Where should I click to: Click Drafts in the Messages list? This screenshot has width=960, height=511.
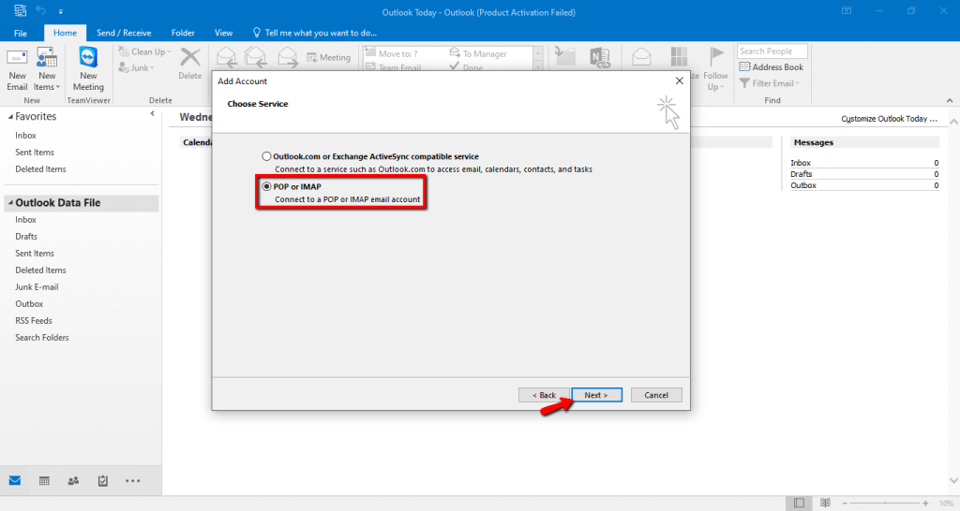click(x=801, y=174)
